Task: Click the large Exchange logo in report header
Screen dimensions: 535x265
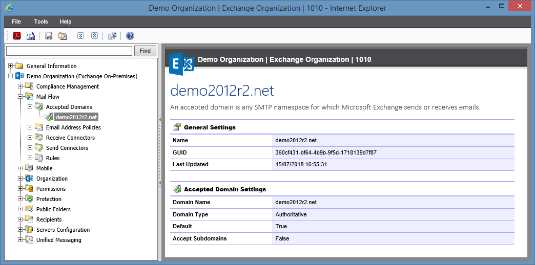Action: click(181, 63)
